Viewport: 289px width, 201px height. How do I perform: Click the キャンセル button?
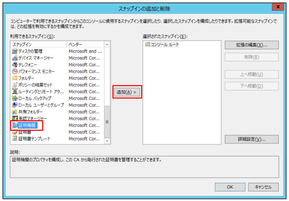point(263,187)
